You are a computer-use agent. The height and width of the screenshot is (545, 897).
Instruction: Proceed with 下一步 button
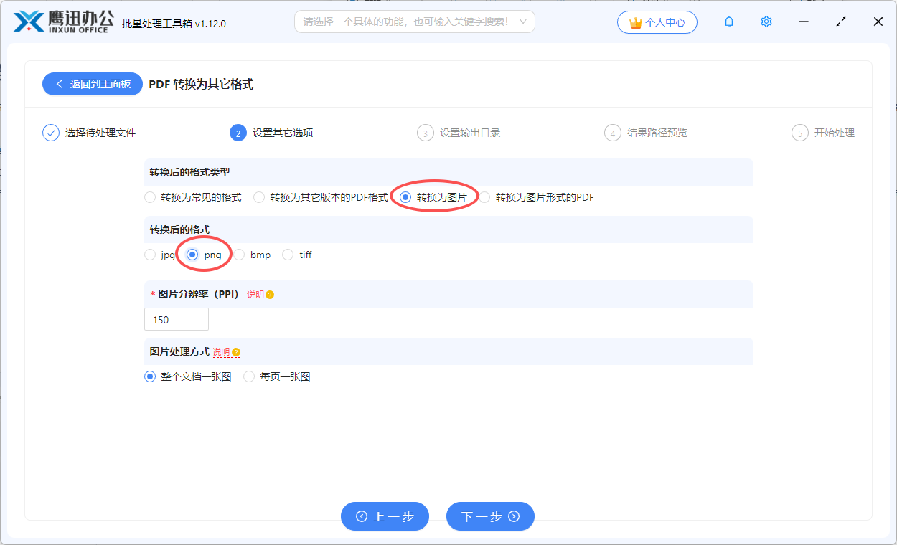click(x=490, y=516)
